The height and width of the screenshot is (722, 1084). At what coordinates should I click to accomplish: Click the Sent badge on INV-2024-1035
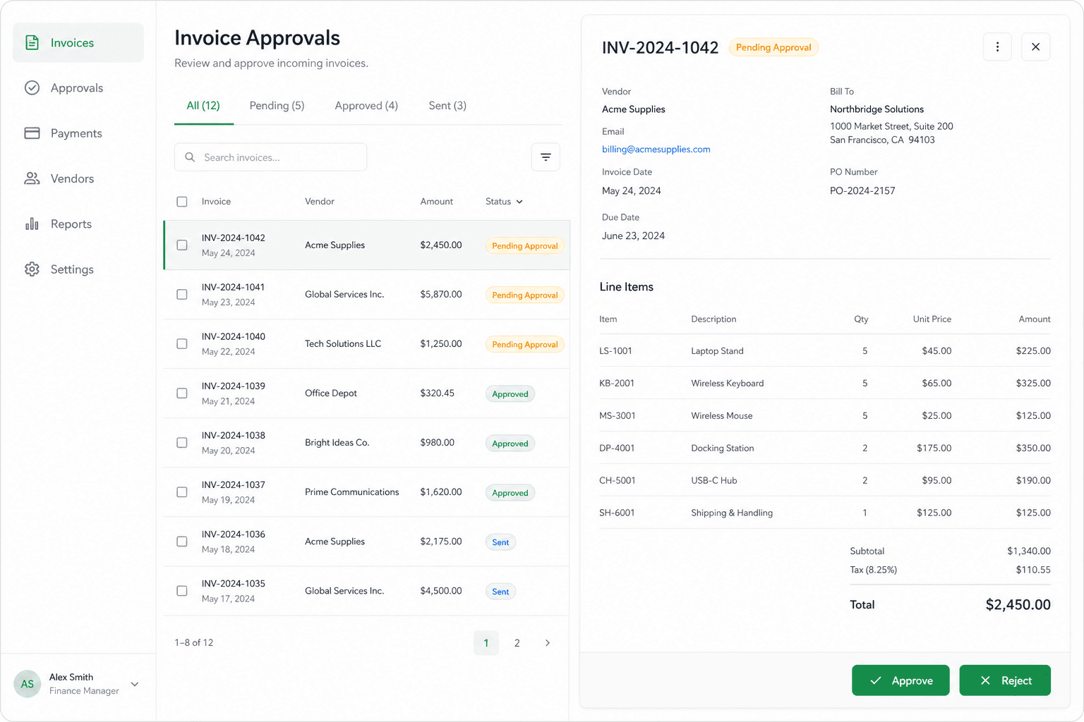(x=500, y=592)
